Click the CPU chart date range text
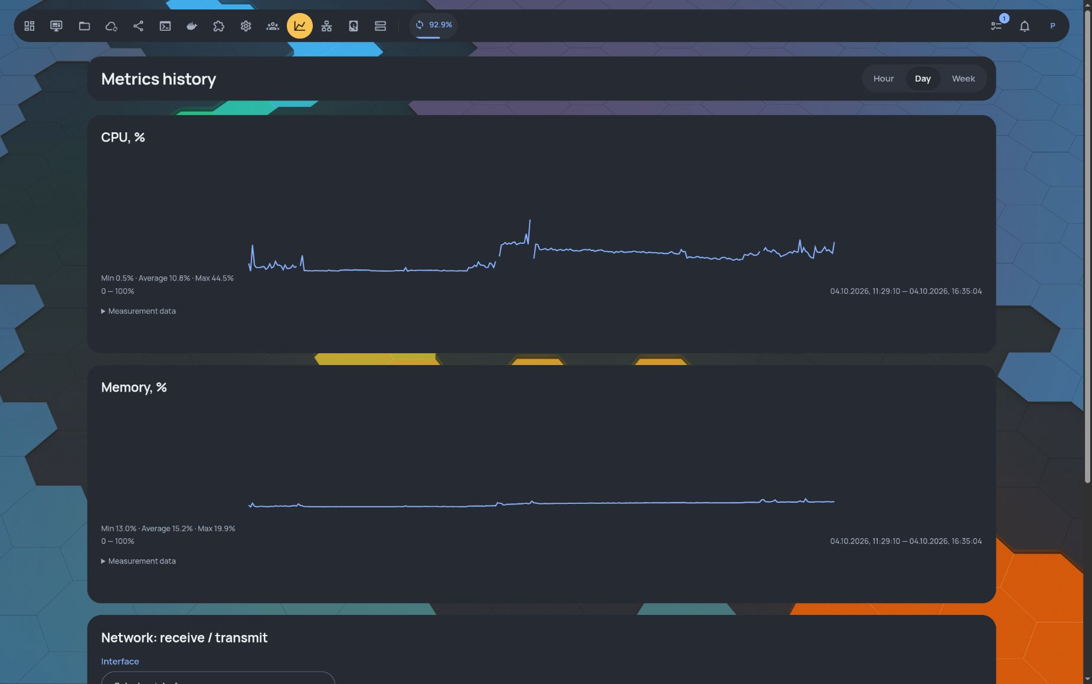 tap(906, 291)
